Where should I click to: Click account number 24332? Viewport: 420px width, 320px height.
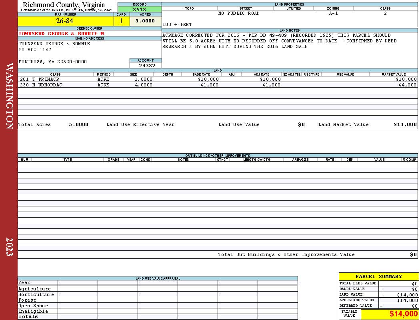point(147,66)
